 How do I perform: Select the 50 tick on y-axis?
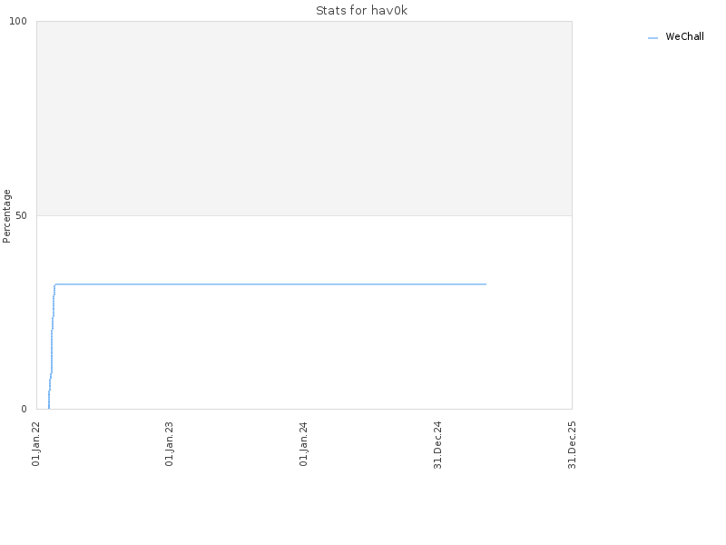21,215
